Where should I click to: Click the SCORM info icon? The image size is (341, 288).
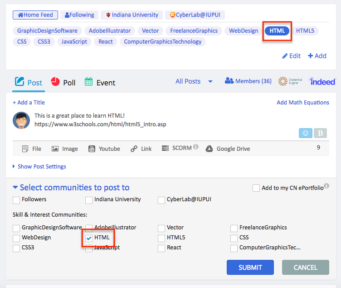click(196, 147)
